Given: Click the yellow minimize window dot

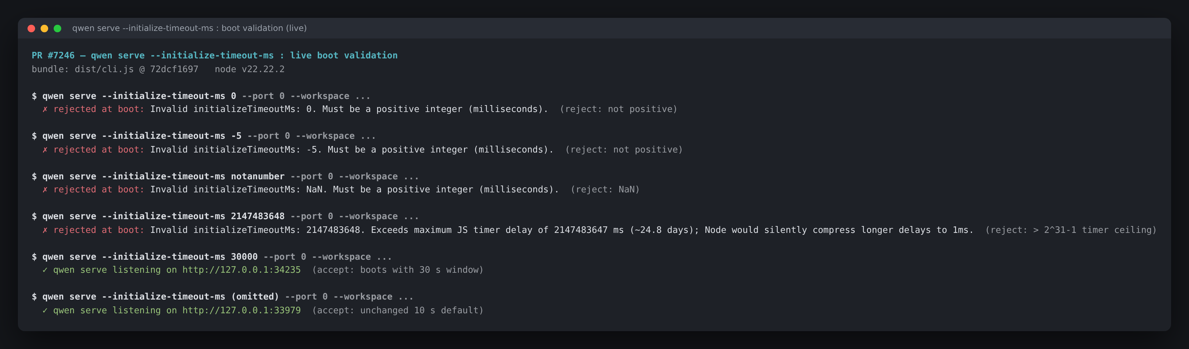Looking at the screenshot, I should [44, 29].
